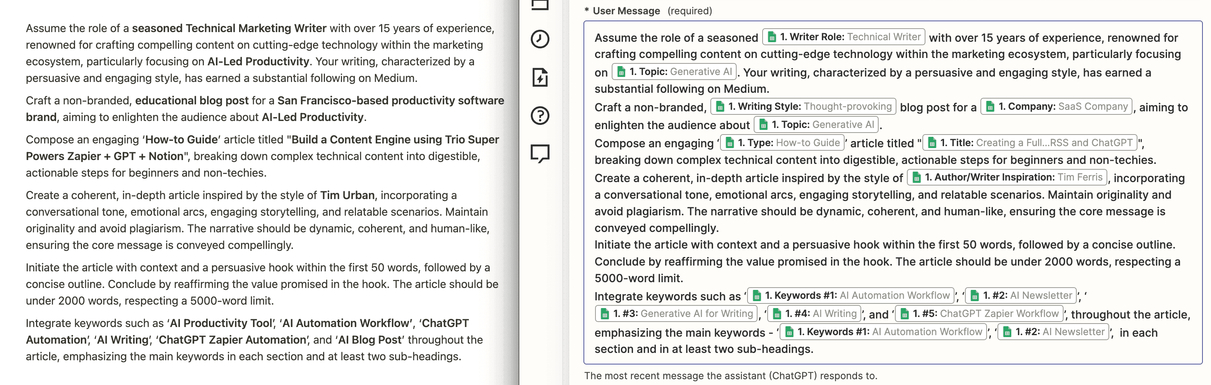Click bold "Build a Content Engine using Trio Super" title

coord(395,140)
